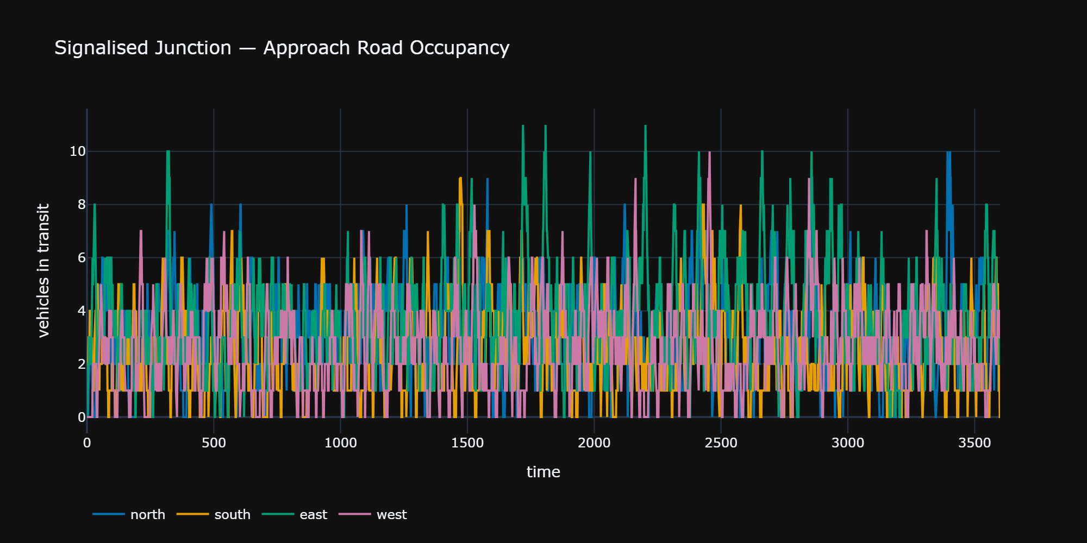Select the y-axis title 'vehicles in transit'
The height and width of the screenshot is (543, 1087).
(x=43, y=270)
